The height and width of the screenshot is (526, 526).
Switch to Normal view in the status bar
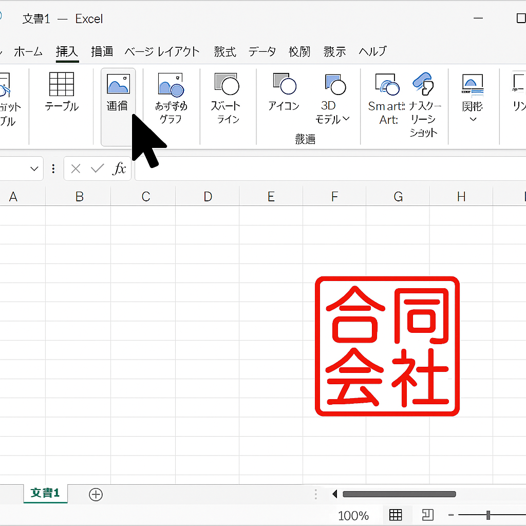pyautogui.click(x=396, y=515)
